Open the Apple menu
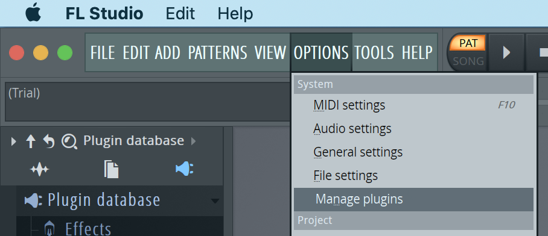548x236 pixels. point(33,13)
